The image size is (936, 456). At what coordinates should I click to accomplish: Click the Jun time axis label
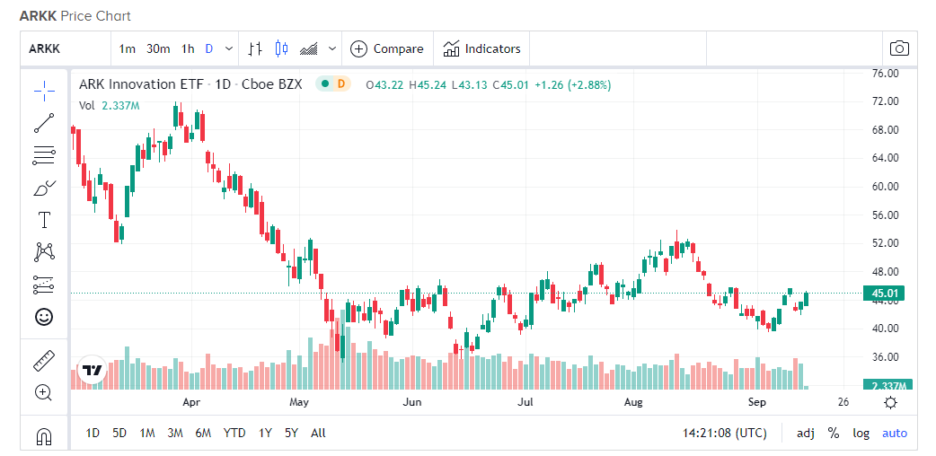pos(412,402)
